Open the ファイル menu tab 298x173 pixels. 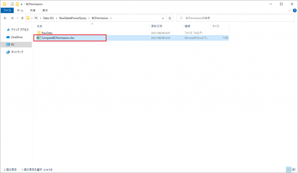pos(7,10)
